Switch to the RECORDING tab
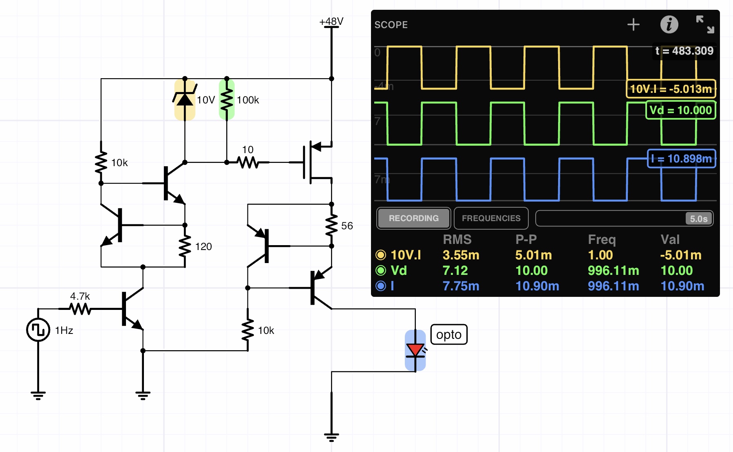Screen dimensions: 733x452 point(414,218)
